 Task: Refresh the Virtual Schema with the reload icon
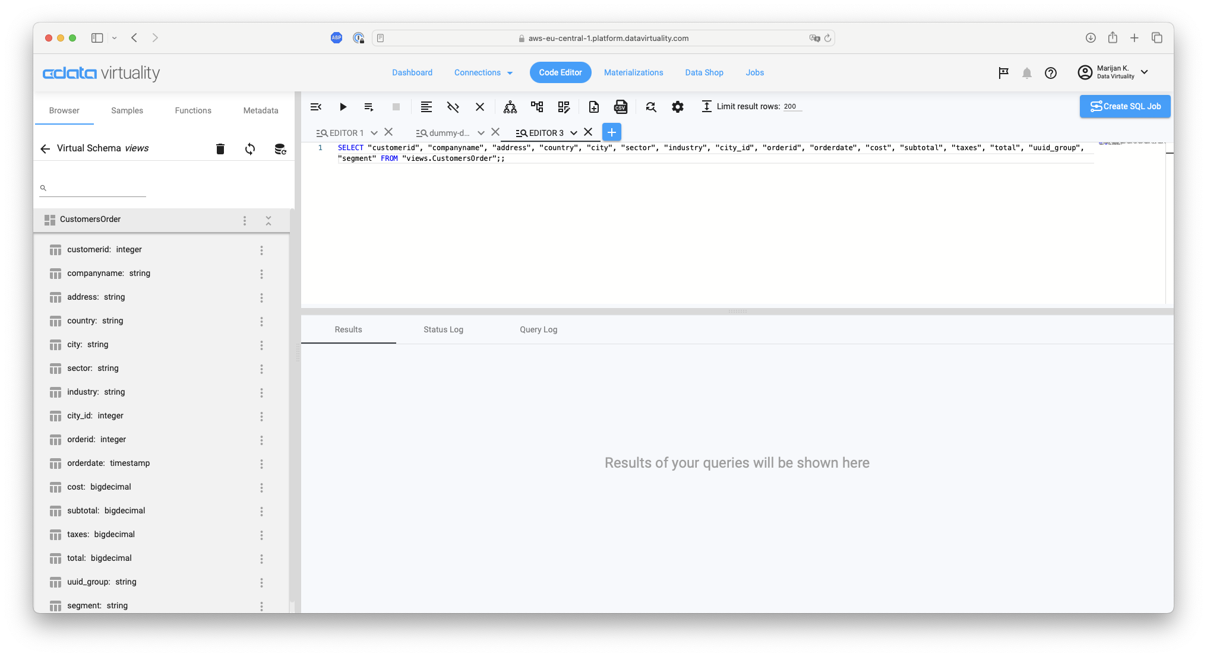point(249,148)
